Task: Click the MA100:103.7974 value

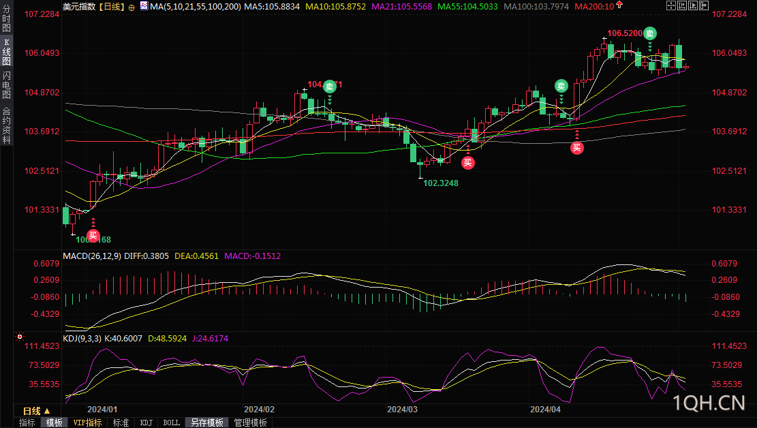Action: [x=536, y=7]
